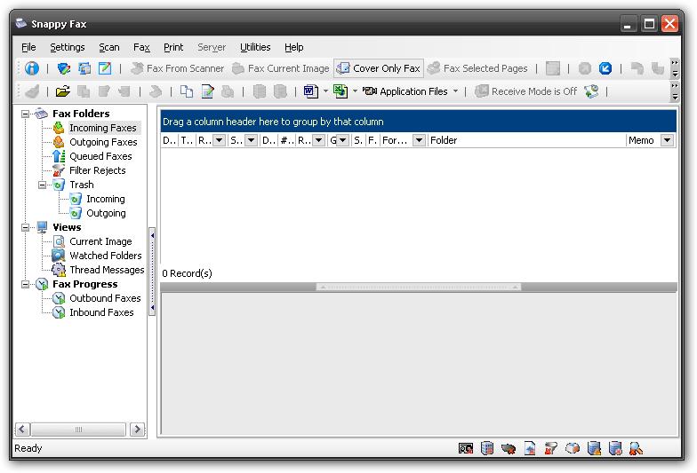Click the Excel spreadsheet icon in toolbar
697x473 pixels.
tap(340, 91)
